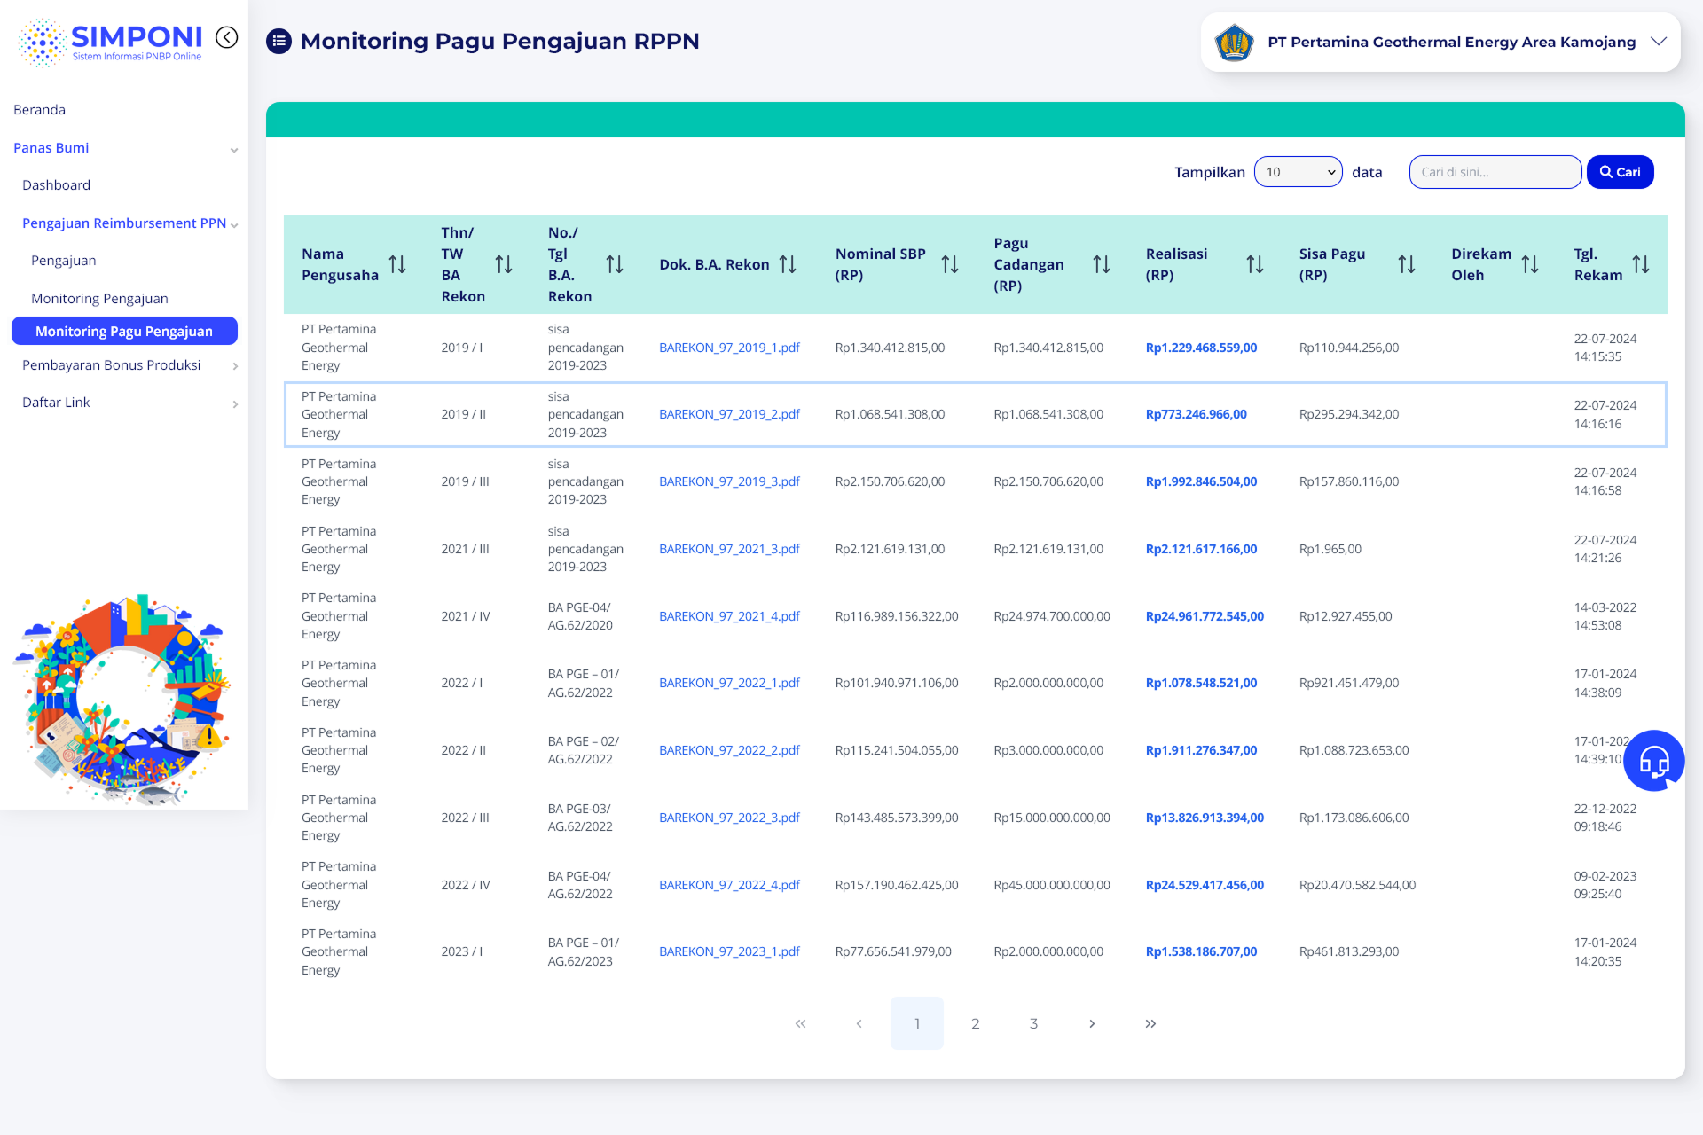The height and width of the screenshot is (1135, 1703).
Task: Open the Tampilkan rows-per-page dropdown
Action: coord(1299,172)
